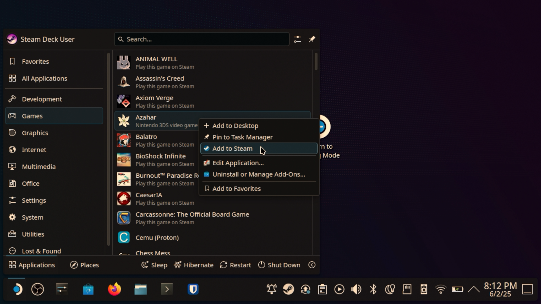Open Dolphin file manager in taskbar
The height and width of the screenshot is (304, 541).
click(141, 289)
